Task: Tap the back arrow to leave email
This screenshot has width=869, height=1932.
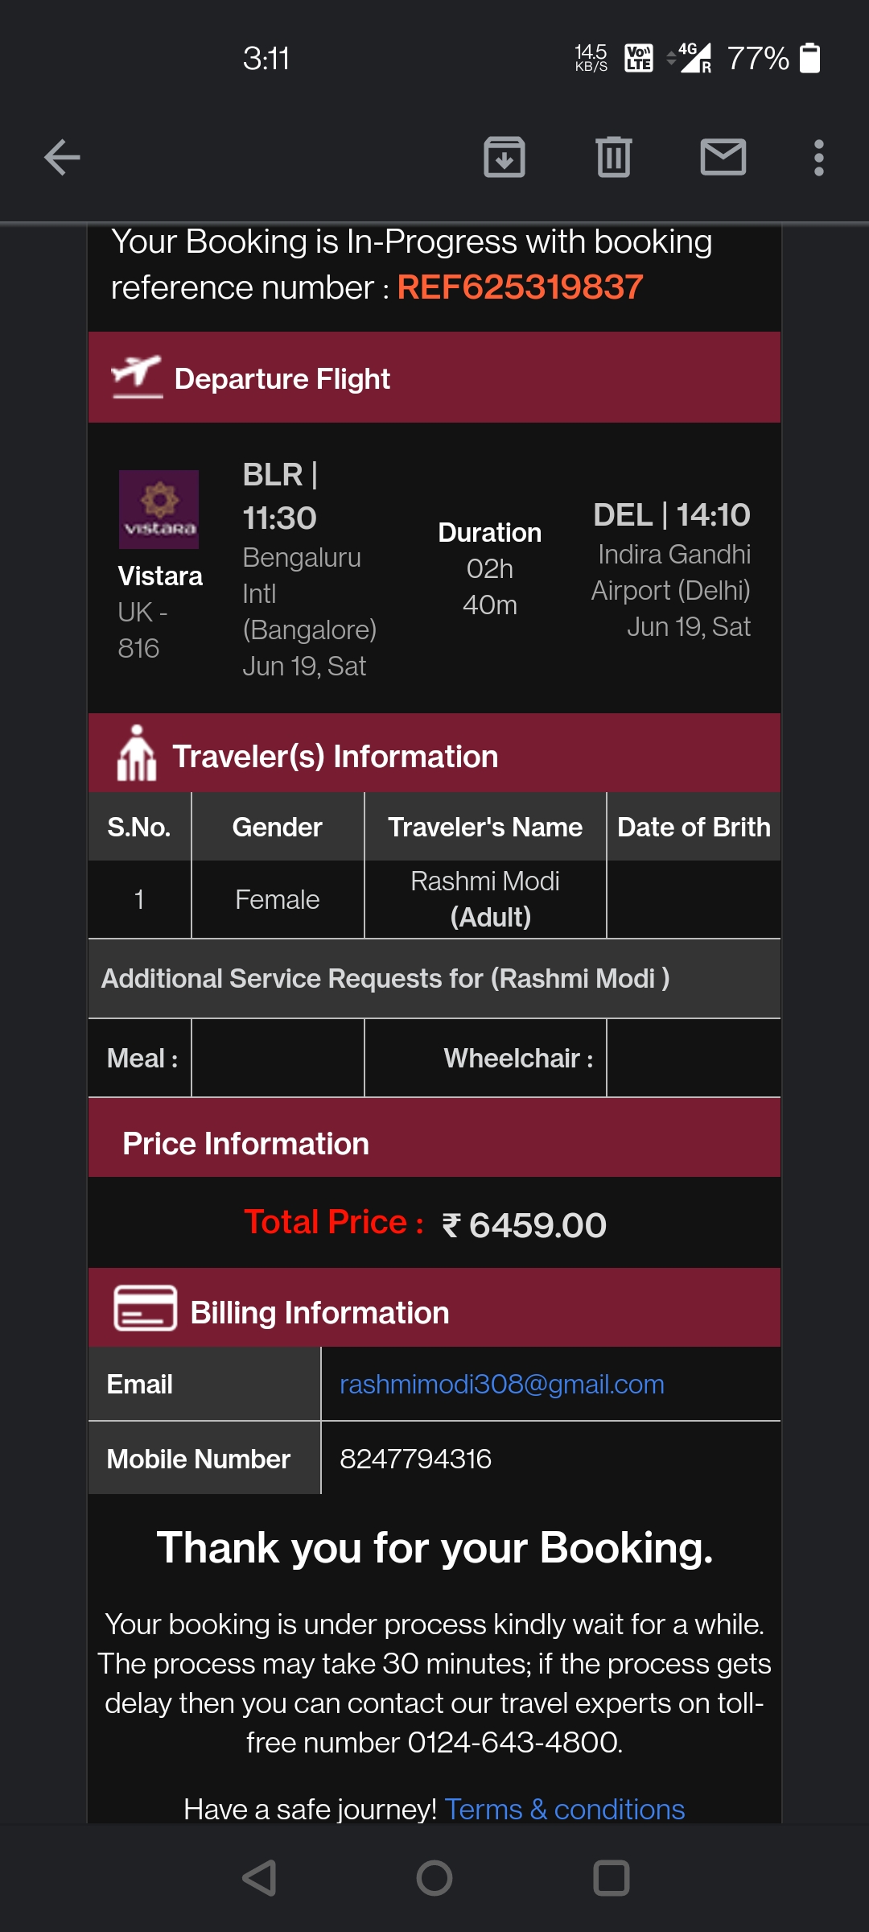Action: [x=62, y=157]
